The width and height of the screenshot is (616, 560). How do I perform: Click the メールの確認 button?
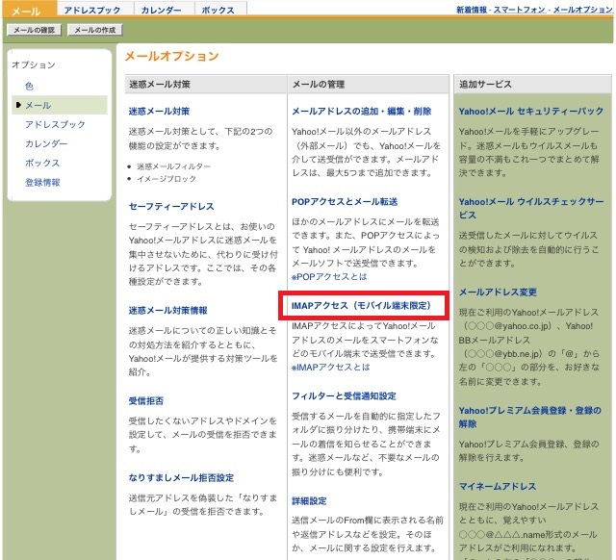click(35, 30)
